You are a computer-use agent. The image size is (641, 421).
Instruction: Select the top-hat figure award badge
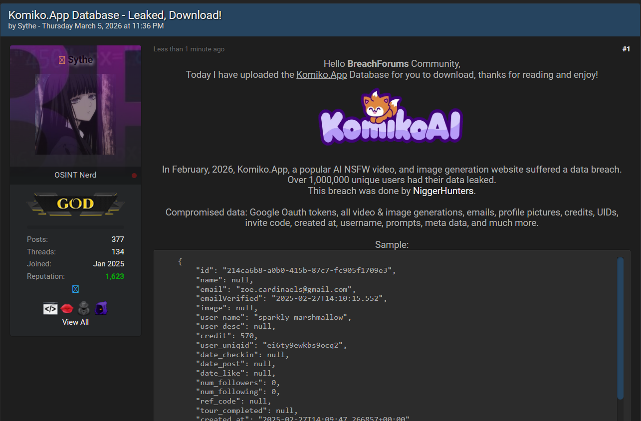point(84,309)
